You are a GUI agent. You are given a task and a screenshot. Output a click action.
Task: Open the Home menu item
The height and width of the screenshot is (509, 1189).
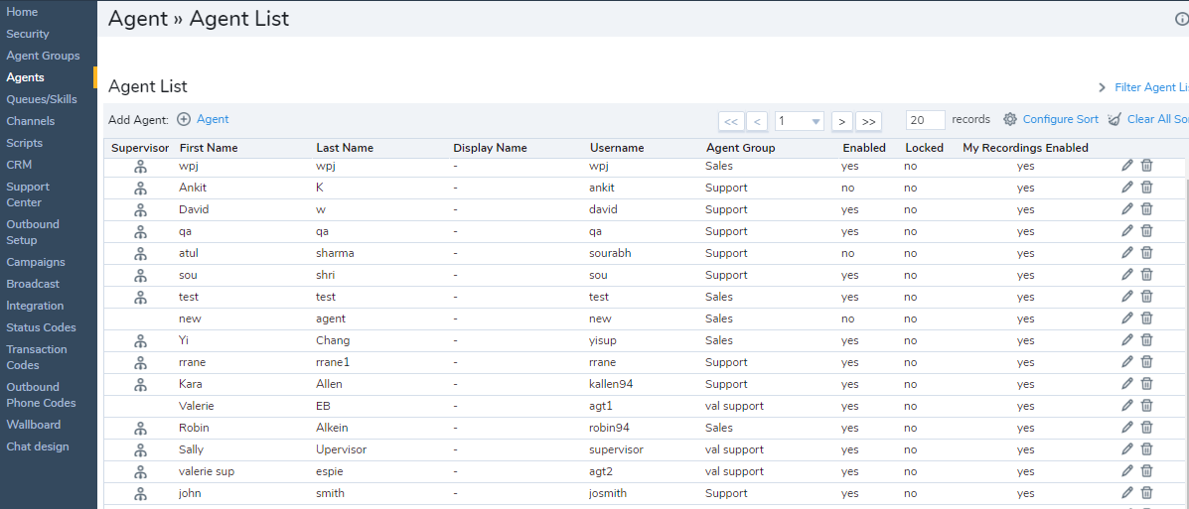pyautogui.click(x=22, y=12)
